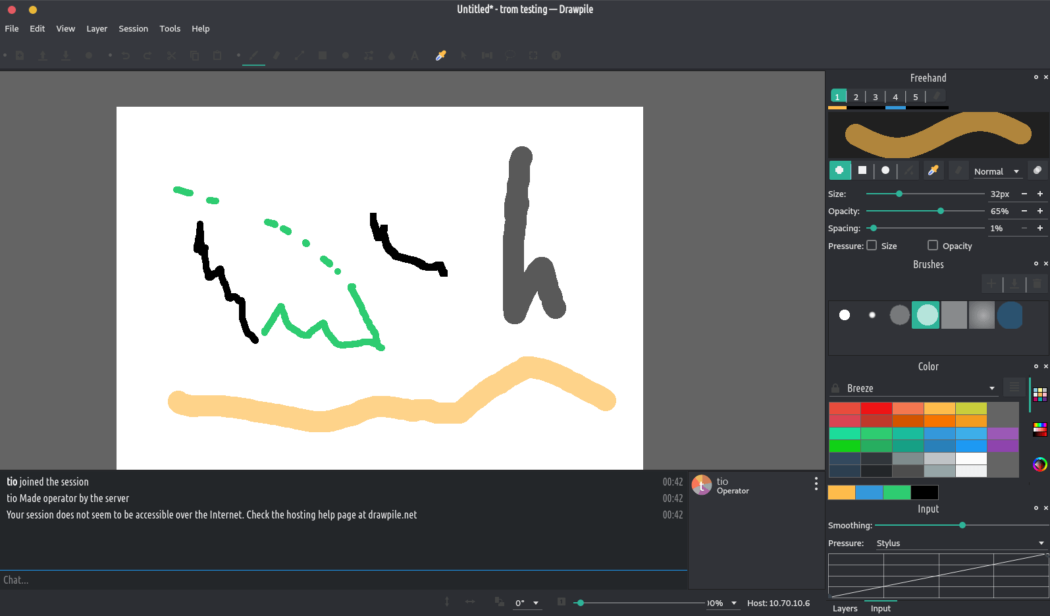Select the Eraser tool in the toolbar

(276, 55)
